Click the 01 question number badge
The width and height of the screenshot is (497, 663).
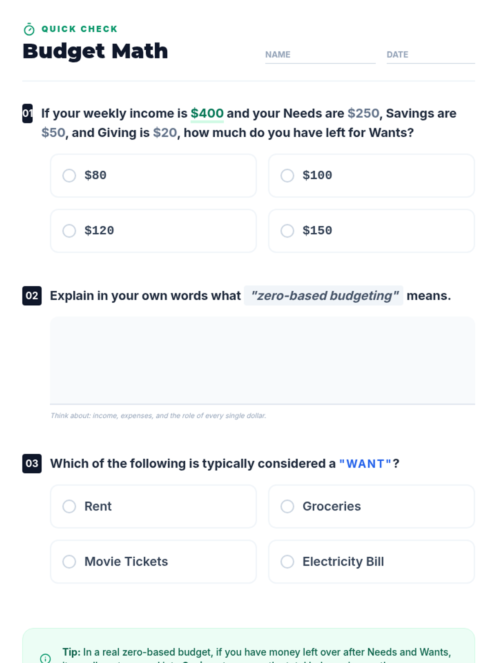[x=27, y=113]
